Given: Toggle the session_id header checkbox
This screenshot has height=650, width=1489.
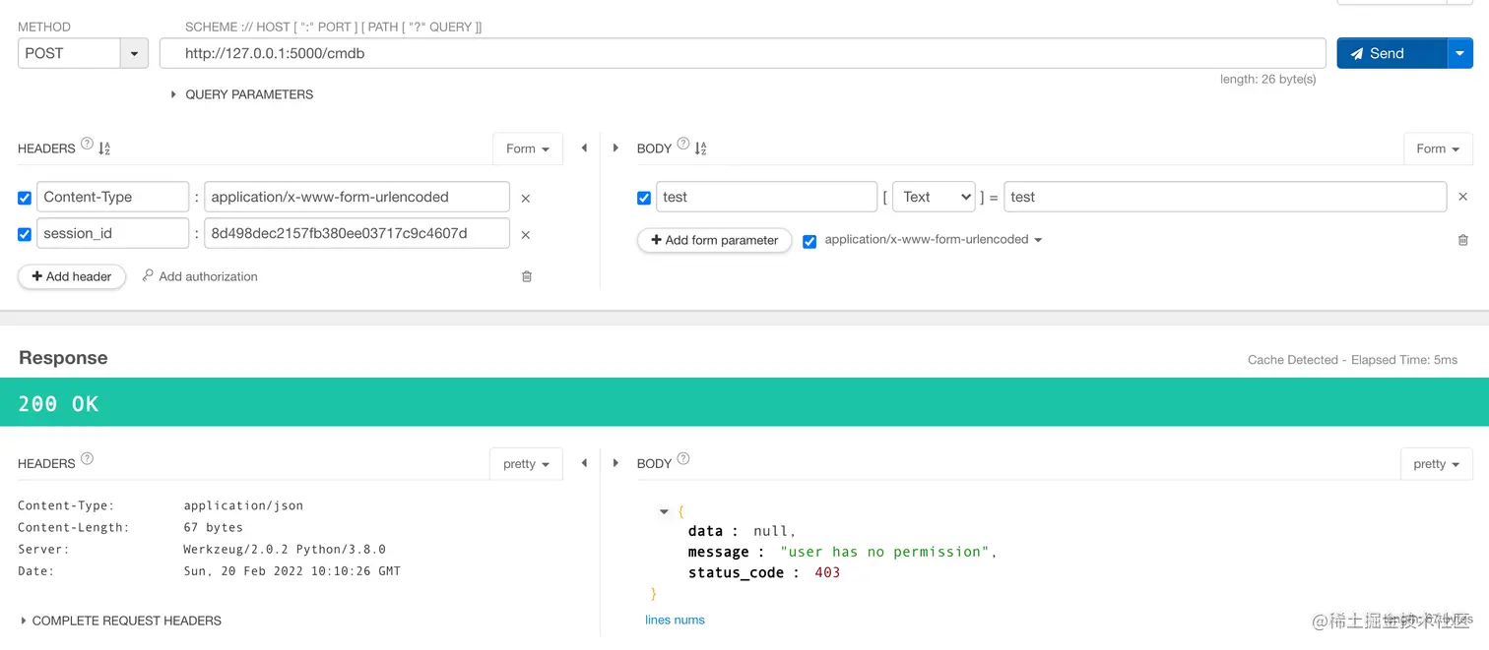Looking at the screenshot, I should (x=25, y=234).
